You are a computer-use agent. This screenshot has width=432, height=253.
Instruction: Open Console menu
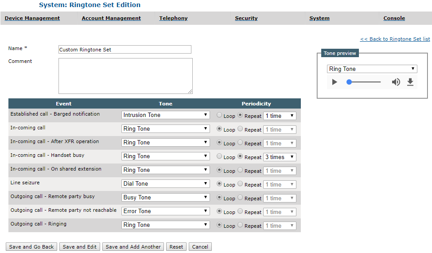[x=394, y=18]
